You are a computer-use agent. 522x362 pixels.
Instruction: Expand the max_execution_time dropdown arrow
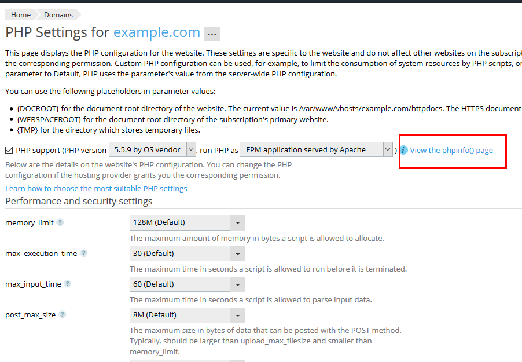click(237, 254)
